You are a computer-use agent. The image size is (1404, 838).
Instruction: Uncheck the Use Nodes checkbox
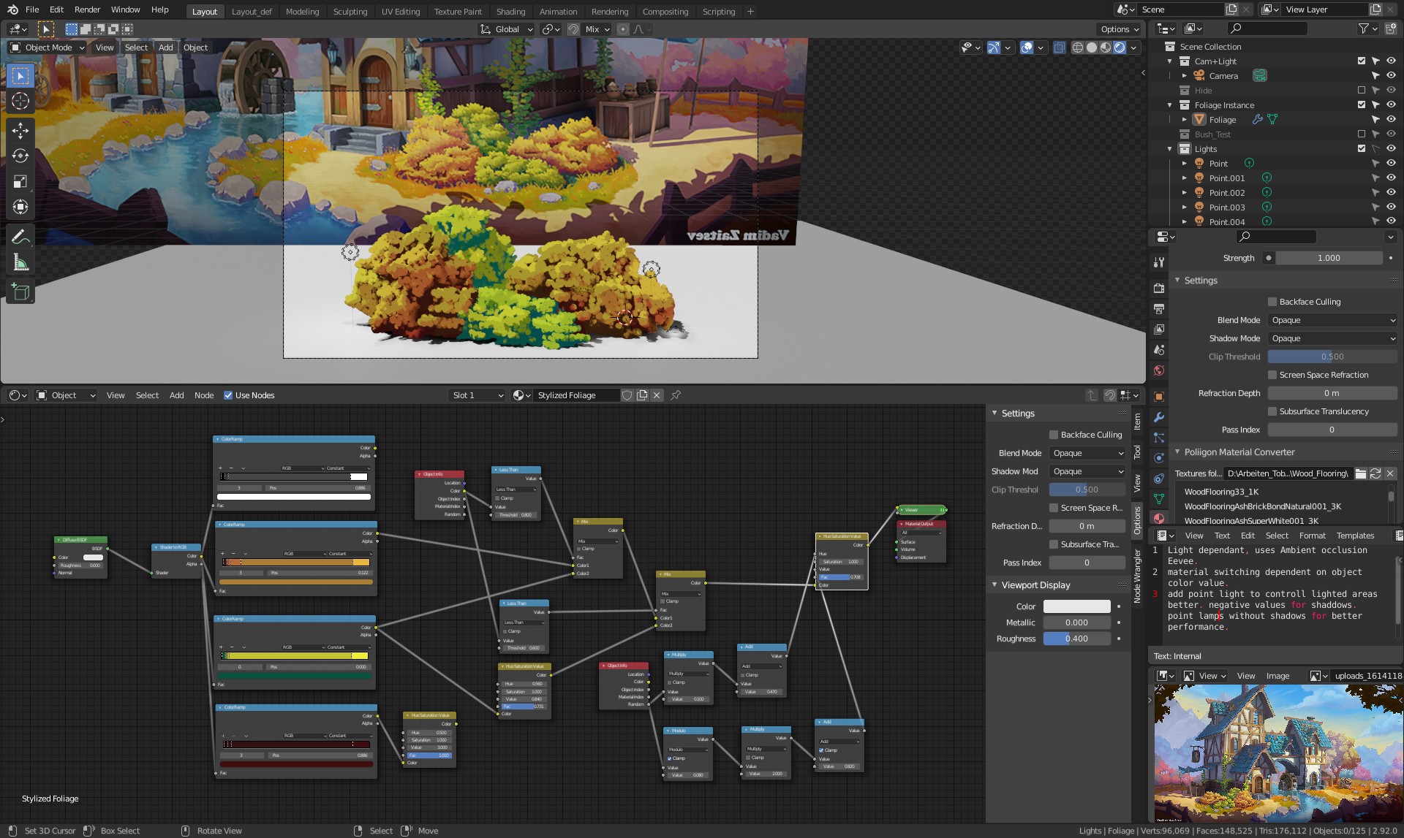[228, 395]
